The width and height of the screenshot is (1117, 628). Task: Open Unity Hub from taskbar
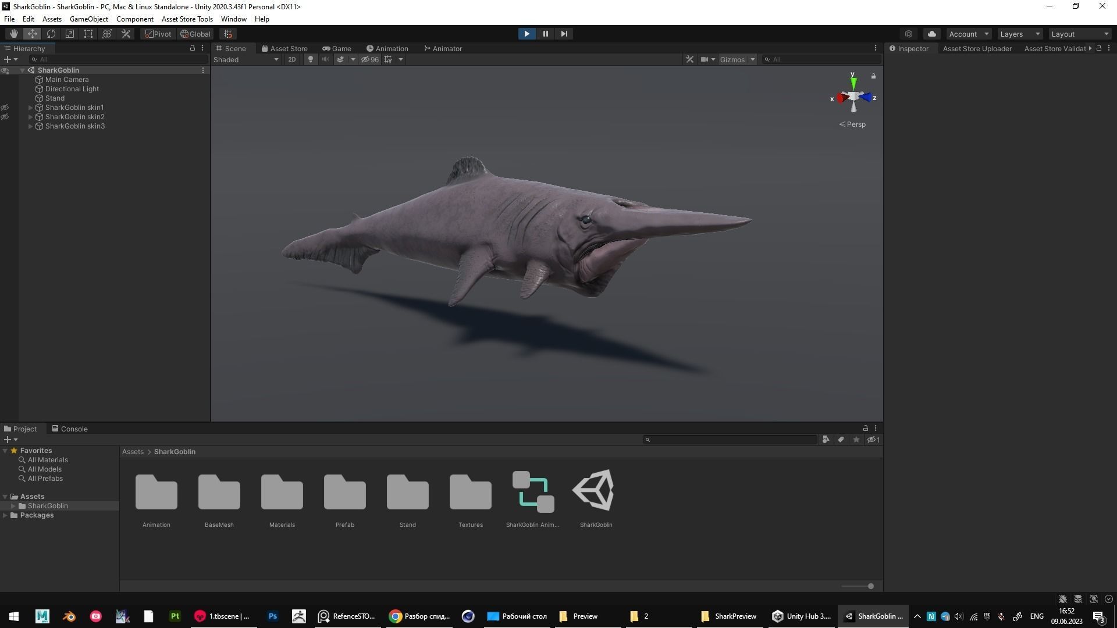pos(802,616)
